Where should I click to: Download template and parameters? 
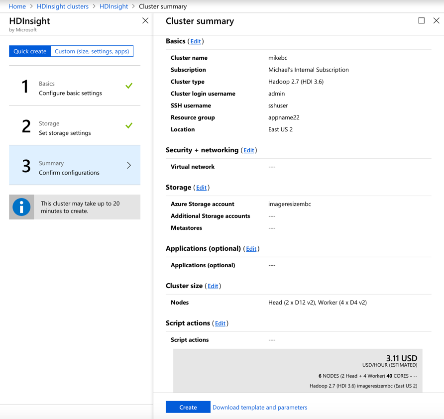(260, 408)
